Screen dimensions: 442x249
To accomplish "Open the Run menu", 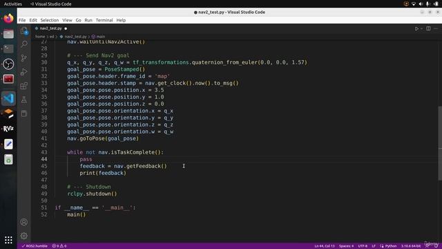I will point(88,20).
